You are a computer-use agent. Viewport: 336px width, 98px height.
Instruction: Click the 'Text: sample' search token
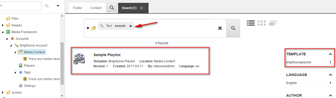116,26
